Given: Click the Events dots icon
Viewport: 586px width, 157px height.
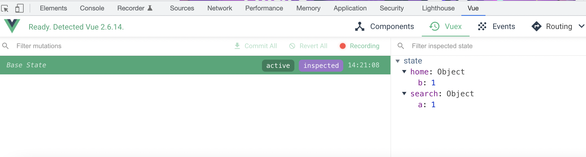Looking at the screenshot, I should [482, 26].
